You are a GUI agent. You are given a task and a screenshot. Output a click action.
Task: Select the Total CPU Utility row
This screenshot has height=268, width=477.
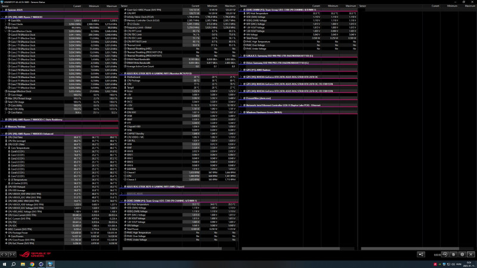(59, 109)
